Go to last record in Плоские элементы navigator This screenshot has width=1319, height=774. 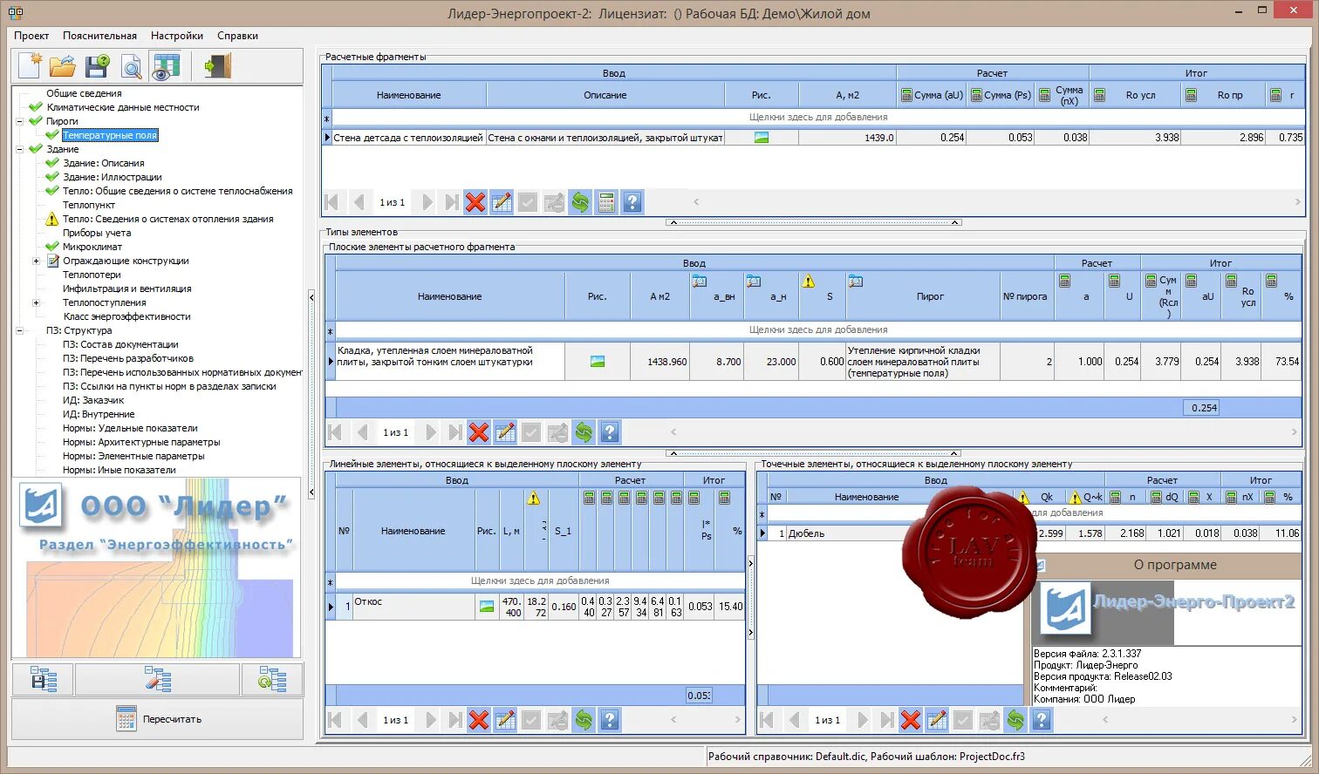pos(454,432)
